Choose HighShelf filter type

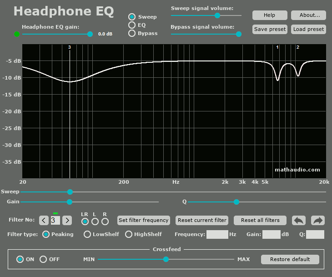pos(129,234)
